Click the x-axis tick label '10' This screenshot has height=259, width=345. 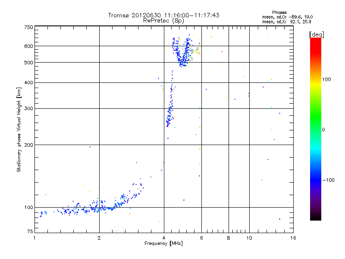click(x=249, y=238)
